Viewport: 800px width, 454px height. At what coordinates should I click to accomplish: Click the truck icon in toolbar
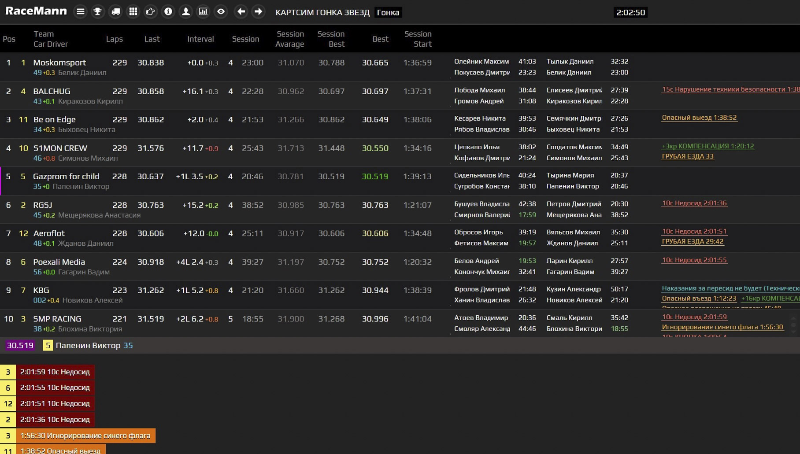pyautogui.click(x=115, y=12)
